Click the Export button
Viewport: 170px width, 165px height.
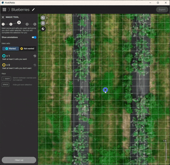click(162, 10)
